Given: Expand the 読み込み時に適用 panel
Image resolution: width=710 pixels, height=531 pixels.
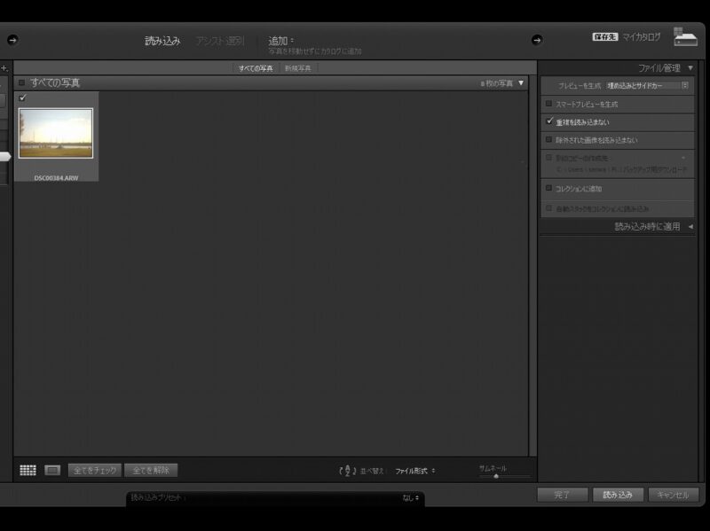Looking at the screenshot, I should point(690,227).
